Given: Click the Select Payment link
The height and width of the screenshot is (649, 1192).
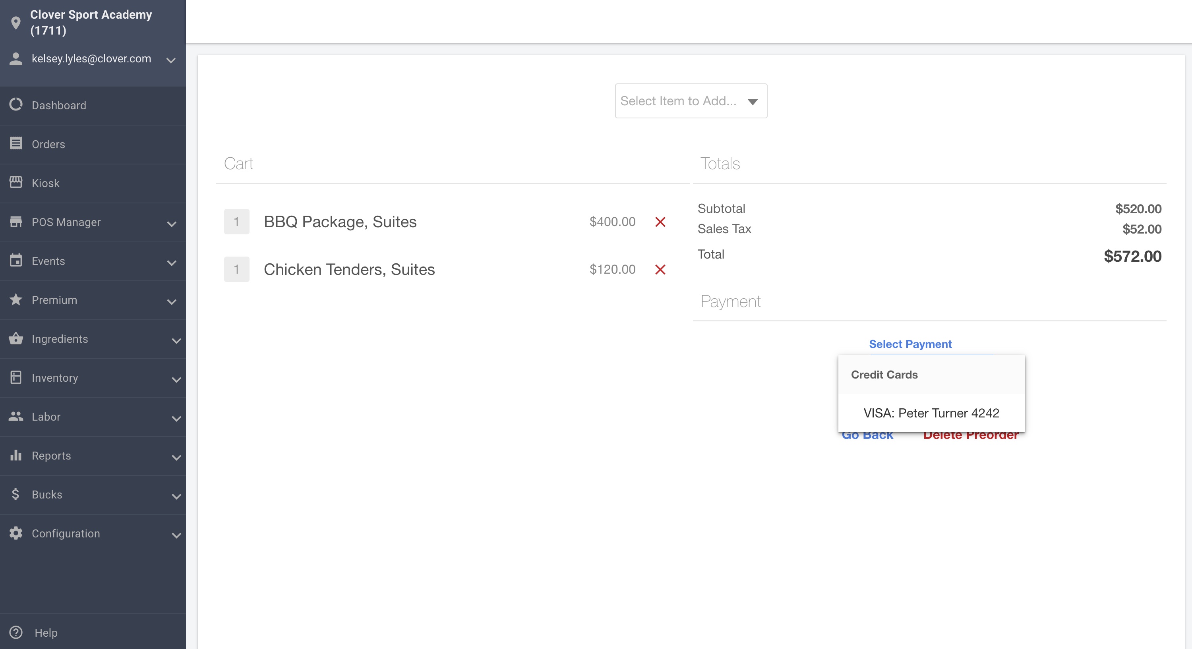Looking at the screenshot, I should pos(910,344).
